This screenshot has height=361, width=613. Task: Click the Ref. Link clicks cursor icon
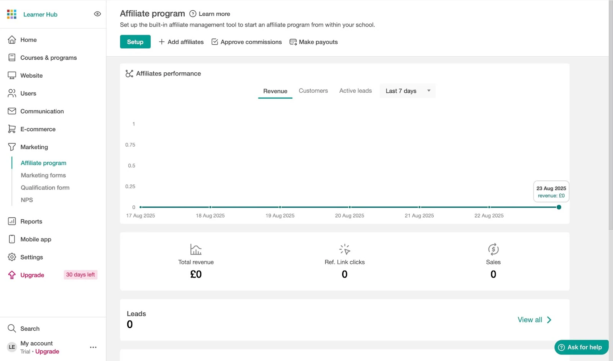coord(345,250)
